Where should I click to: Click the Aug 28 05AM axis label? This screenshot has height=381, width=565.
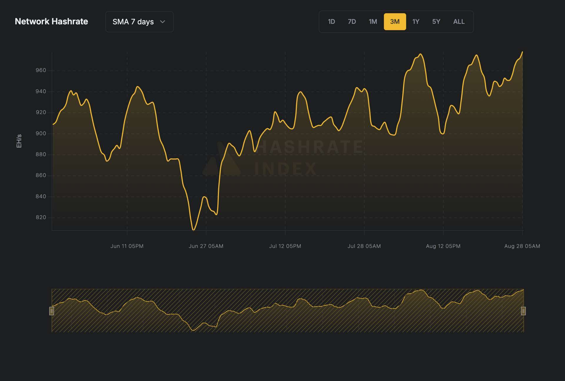[x=522, y=246]
